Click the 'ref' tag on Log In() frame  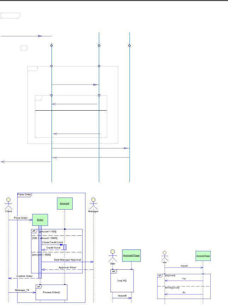(114, 271)
